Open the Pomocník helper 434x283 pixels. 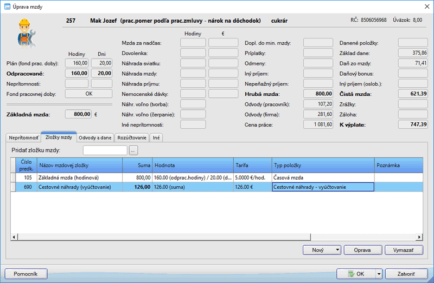[26, 274]
